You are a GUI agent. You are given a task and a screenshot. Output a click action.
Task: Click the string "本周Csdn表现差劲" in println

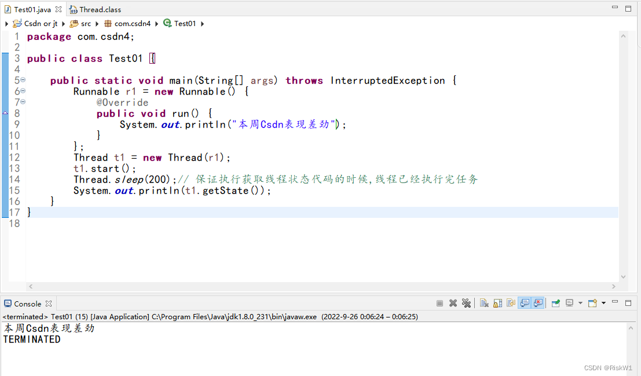pyautogui.click(x=284, y=125)
